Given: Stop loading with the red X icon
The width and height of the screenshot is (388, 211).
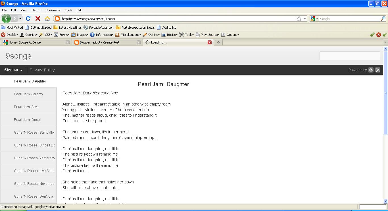Looking at the screenshot, I should [x=37, y=18].
